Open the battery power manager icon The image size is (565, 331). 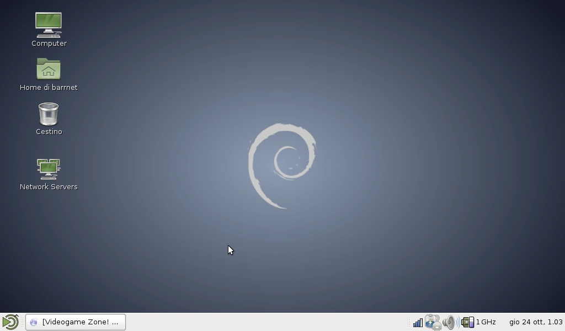point(433,322)
